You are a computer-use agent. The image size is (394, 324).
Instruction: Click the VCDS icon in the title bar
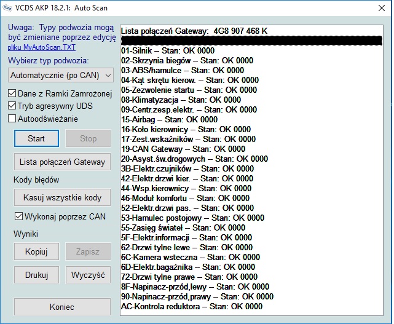(7, 8)
